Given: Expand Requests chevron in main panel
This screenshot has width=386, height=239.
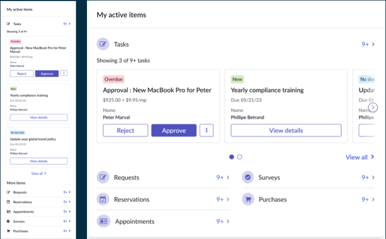Looking at the screenshot, I should click(x=228, y=177).
